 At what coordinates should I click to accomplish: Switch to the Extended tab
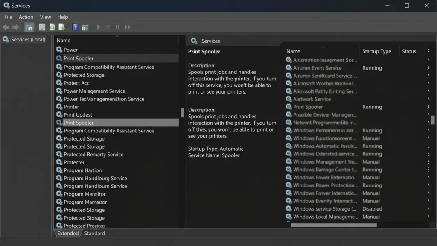tap(68, 234)
